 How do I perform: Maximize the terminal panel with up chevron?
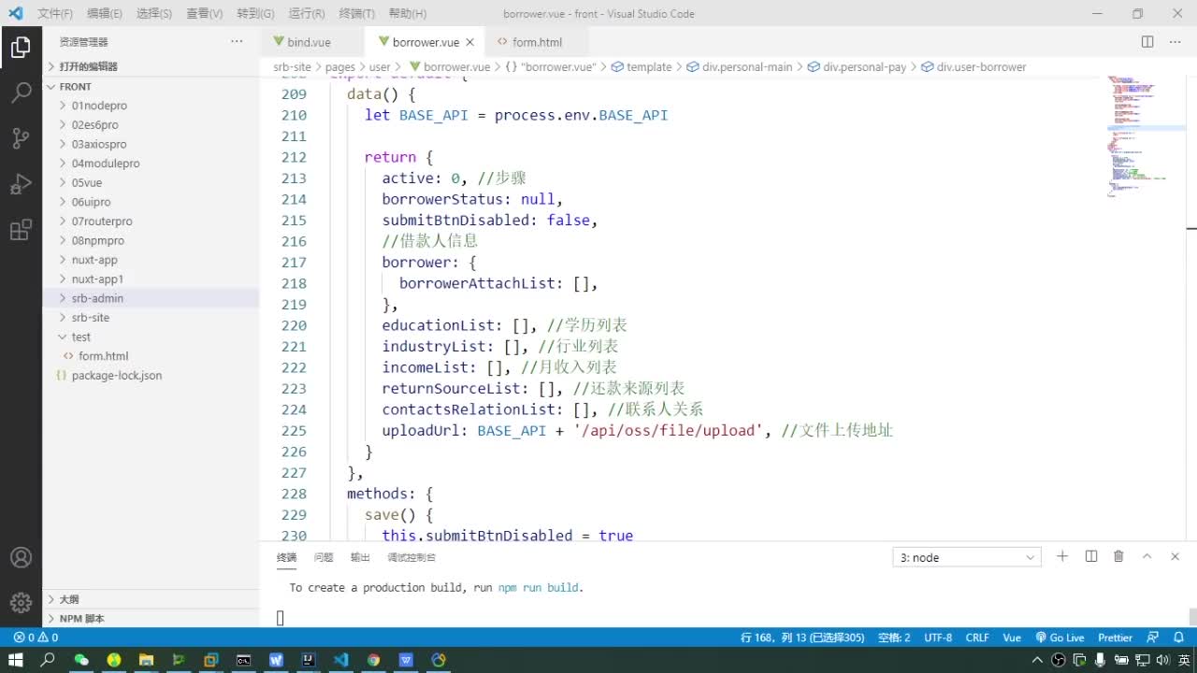point(1147,556)
